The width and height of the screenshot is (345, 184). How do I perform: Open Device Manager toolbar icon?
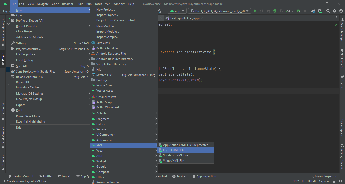(320, 11)
